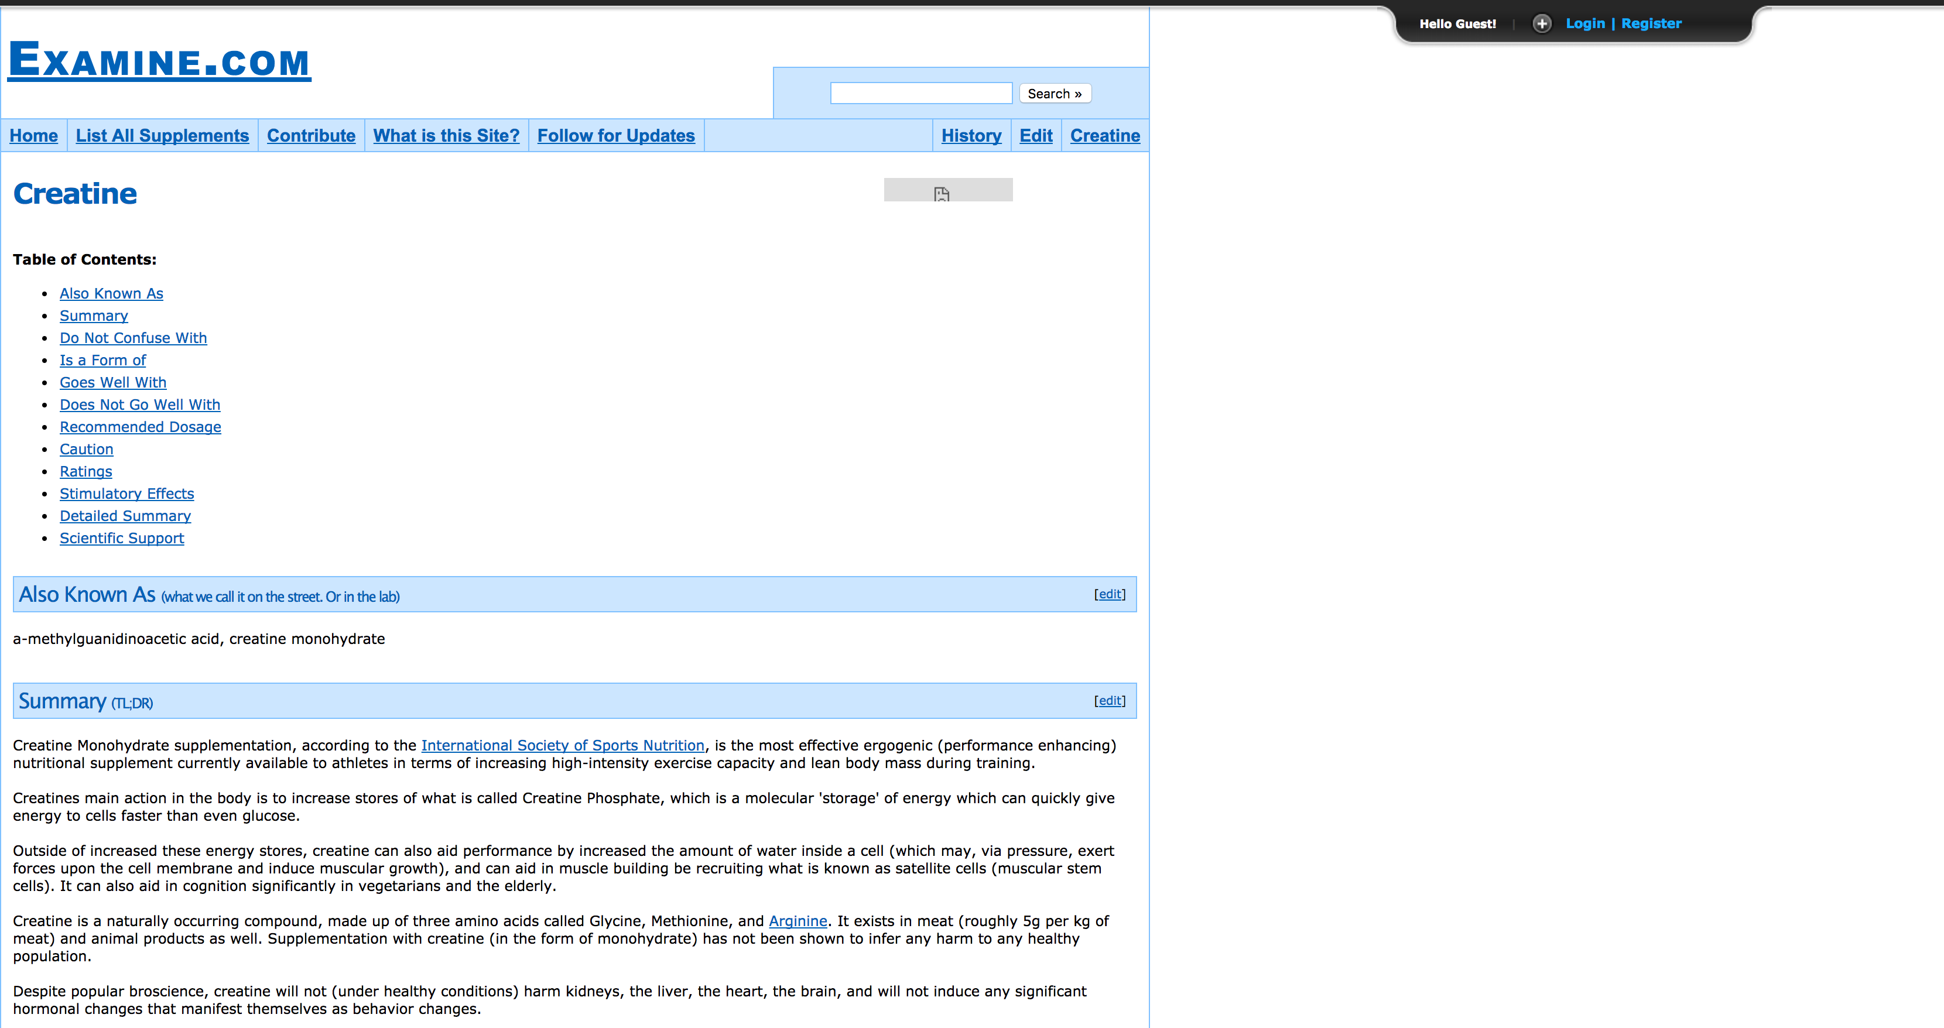1944x1028 pixels.
Task: Jump to Also Known As in contents
Action: (x=112, y=294)
